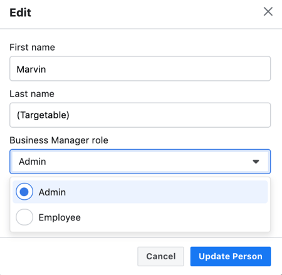Select the Admin radio button

point(24,192)
